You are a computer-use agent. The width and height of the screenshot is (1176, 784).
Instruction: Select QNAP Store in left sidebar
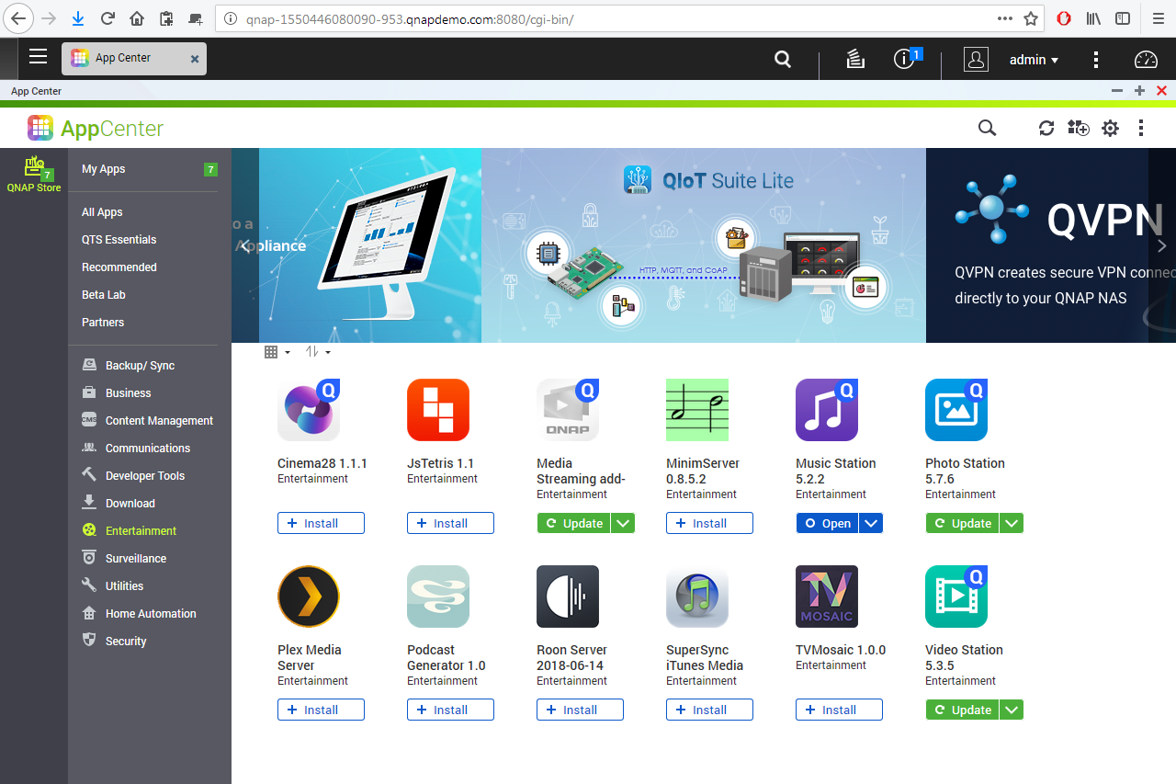click(x=34, y=174)
